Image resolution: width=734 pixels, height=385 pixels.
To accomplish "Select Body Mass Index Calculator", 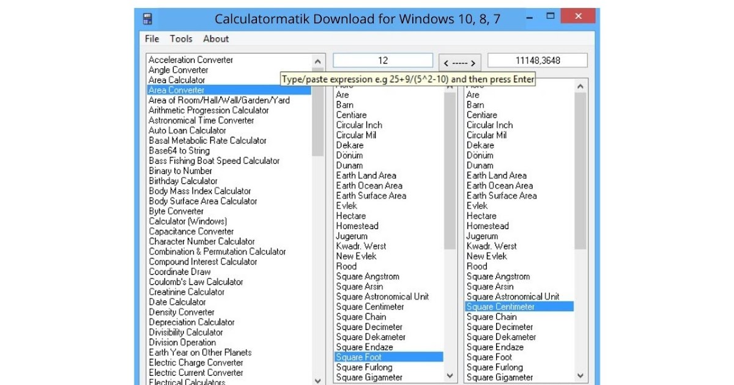I will pyautogui.click(x=200, y=191).
